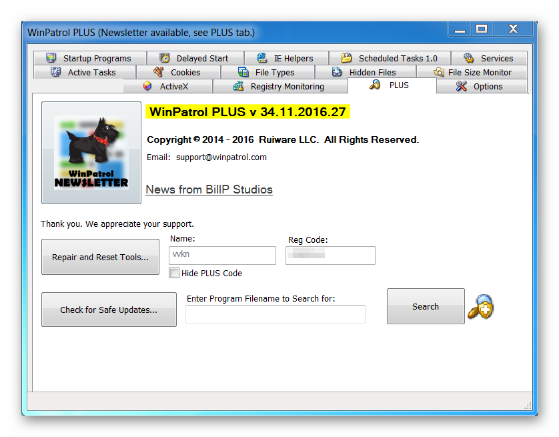Click the Registry Monitoring tab icon
Screen dimensions: 559x437
238,86
